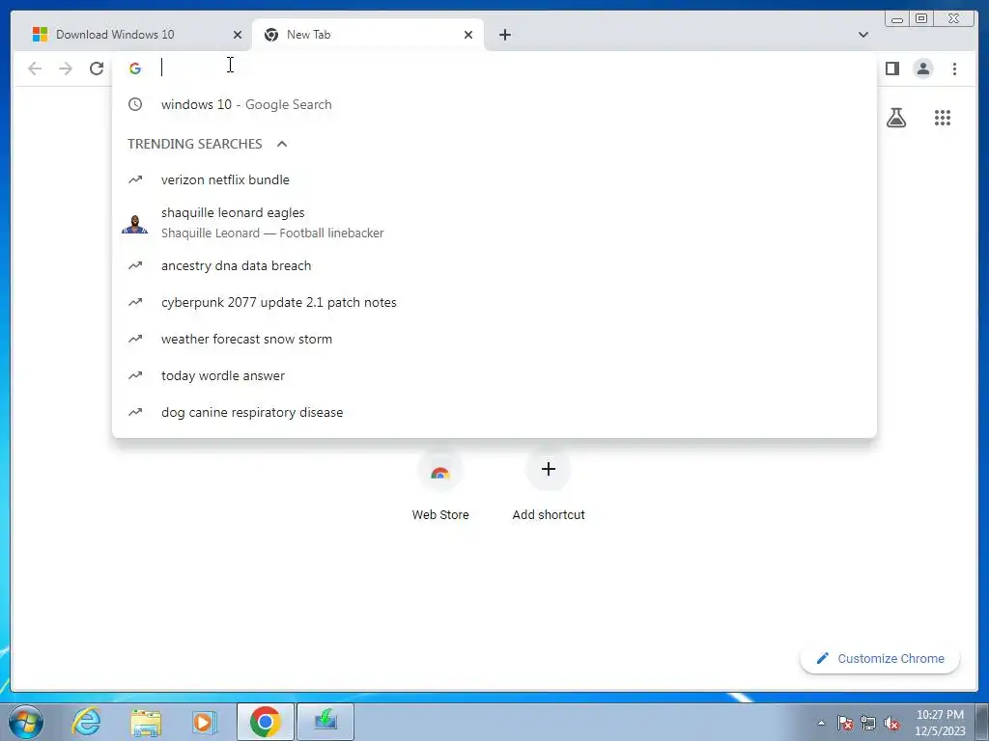Open the profile avatar button
Image resolution: width=989 pixels, height=741 pixels.
(x=922, y=69)
